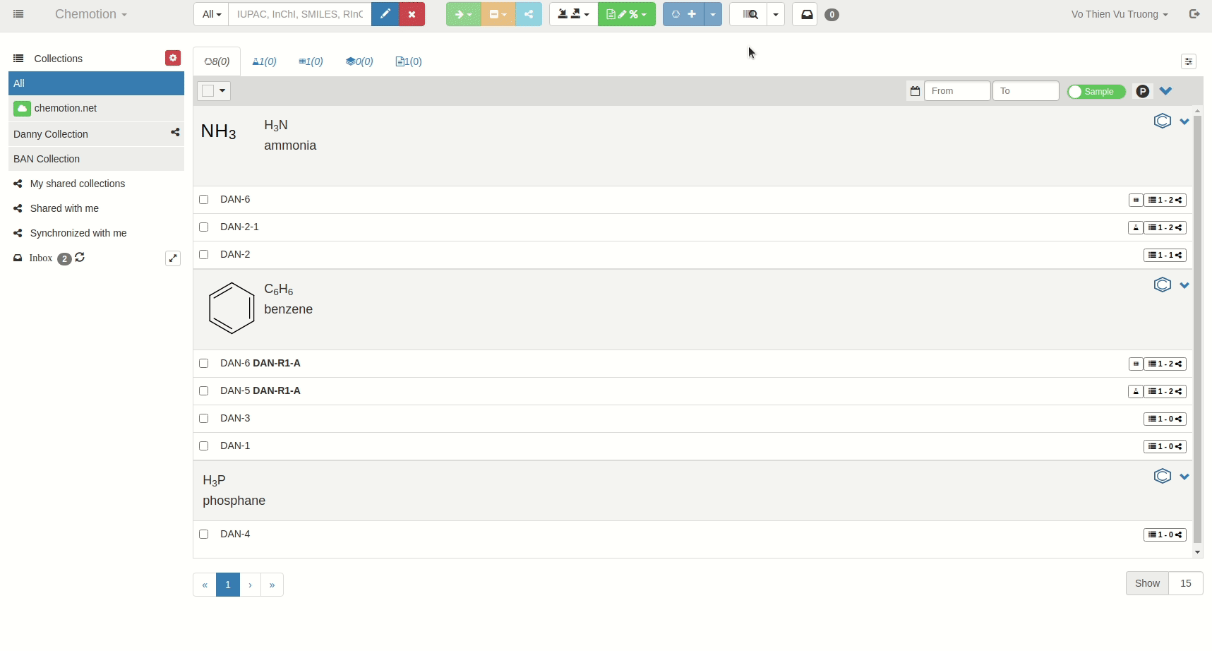Open the structure editor pencil button
1212x651 pixels.
tap(385, 14)
